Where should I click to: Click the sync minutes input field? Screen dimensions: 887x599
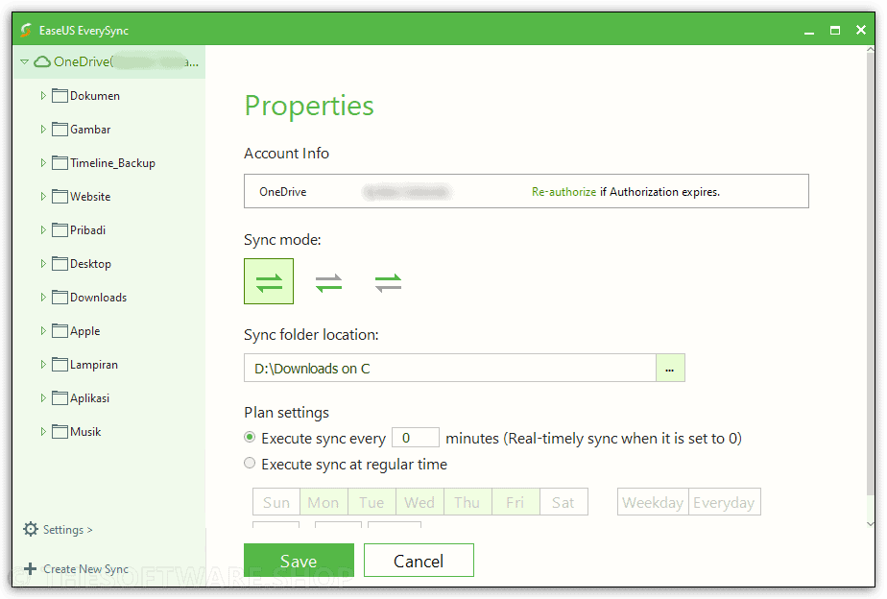[x=416, y=438]
